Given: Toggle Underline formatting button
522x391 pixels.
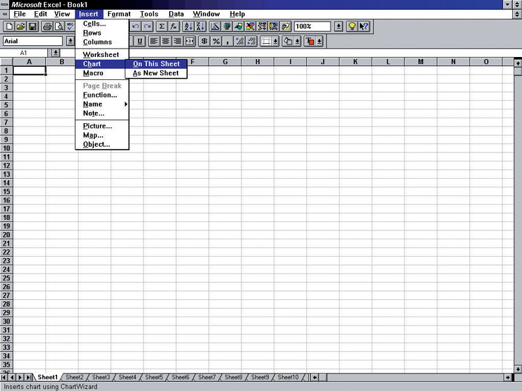Looking at the screenshot, I should click(x=140, y=41).
